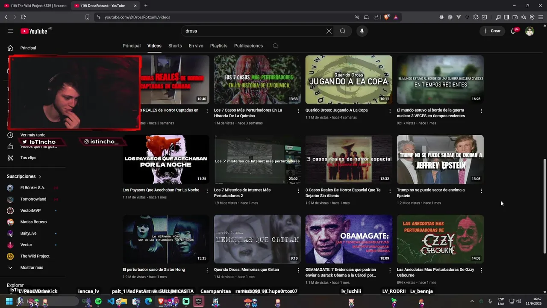The width and height of the screenshot is (547, 308).
Task: Open three-dot menu for Trump Epstein video
Action: (x=481, y=191)
